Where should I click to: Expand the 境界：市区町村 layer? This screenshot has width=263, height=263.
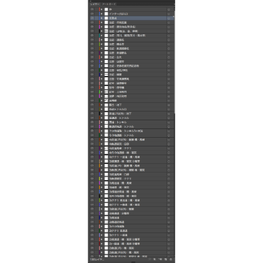pyautogui.click(x=102, y=96)
